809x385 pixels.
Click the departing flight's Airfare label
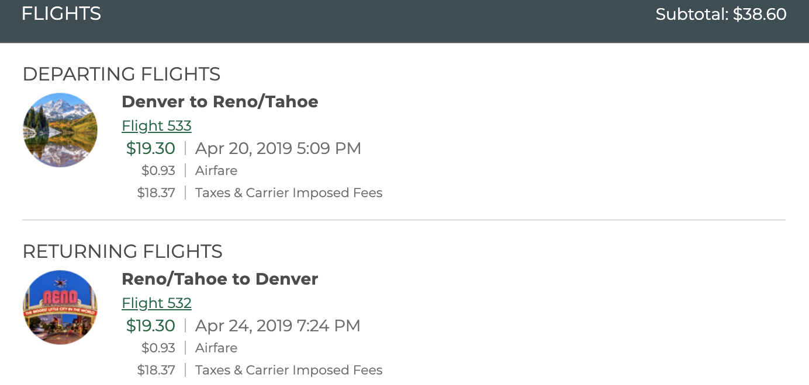[x=216, y=171]
